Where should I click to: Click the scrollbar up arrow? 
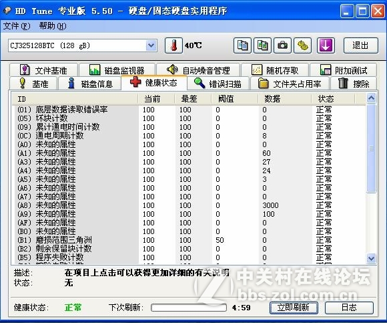point(371,98)
